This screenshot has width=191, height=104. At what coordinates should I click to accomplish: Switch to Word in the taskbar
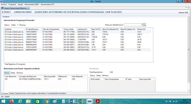72,101
